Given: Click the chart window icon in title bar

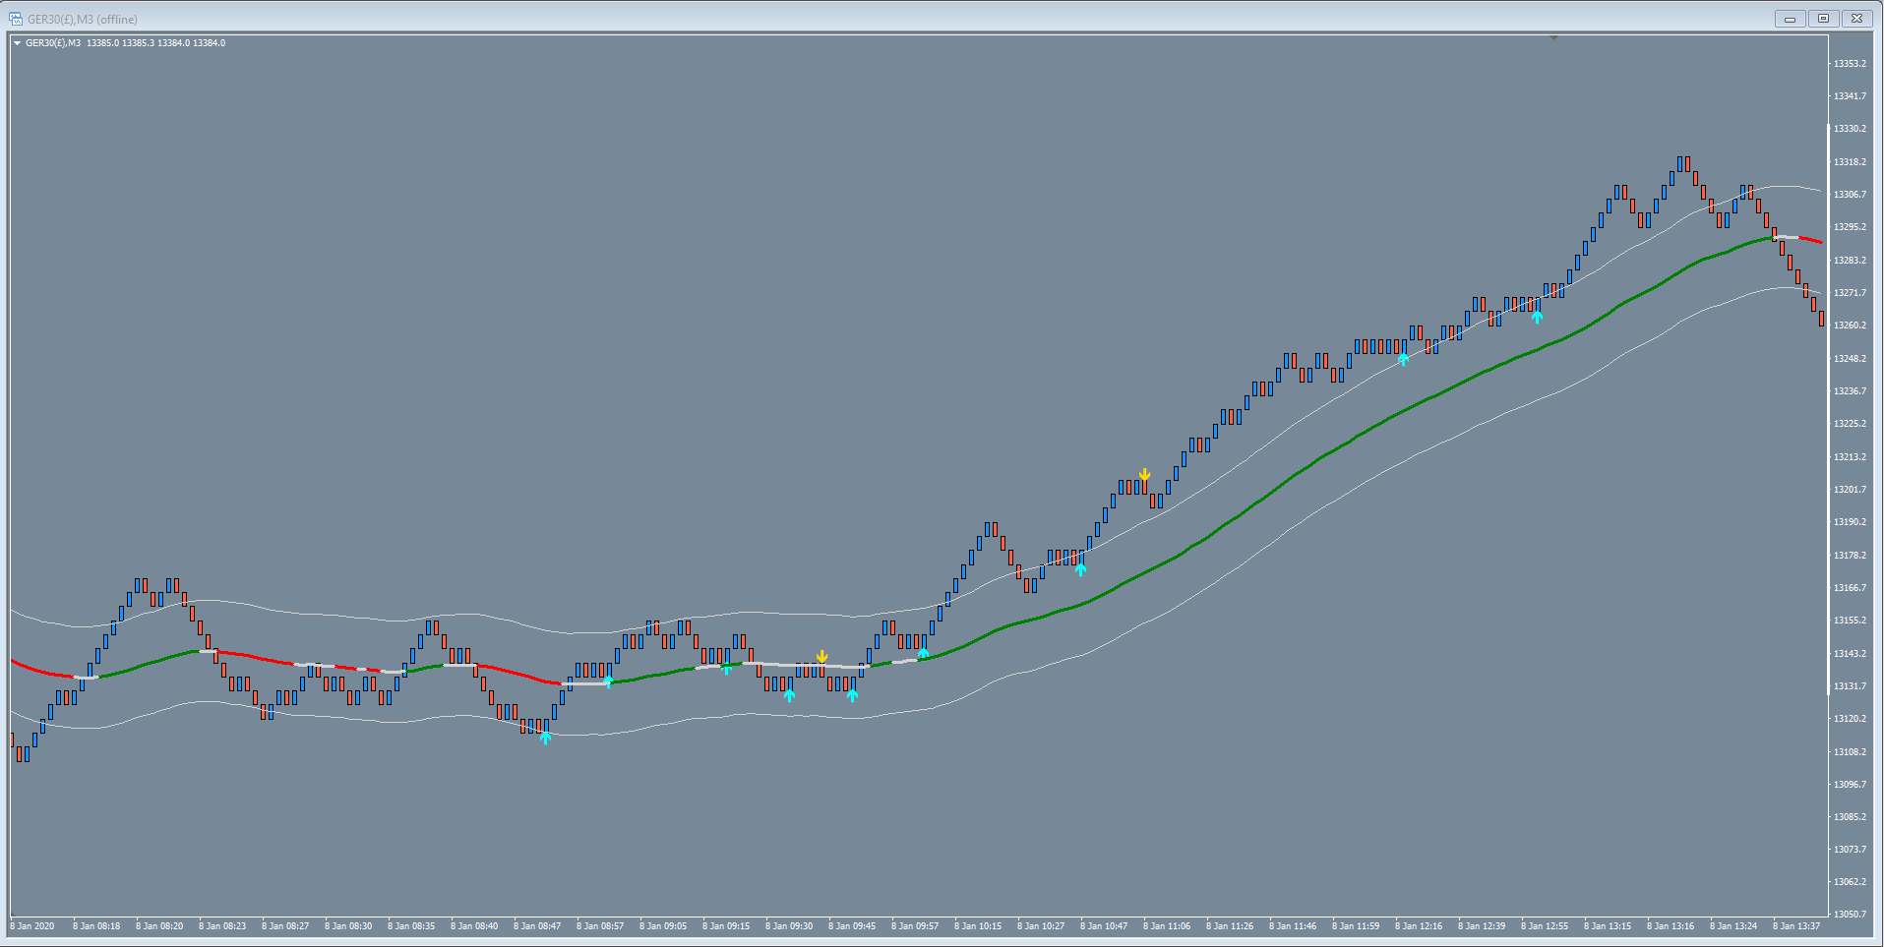Looking at the screenshot, I should point(16,19).
